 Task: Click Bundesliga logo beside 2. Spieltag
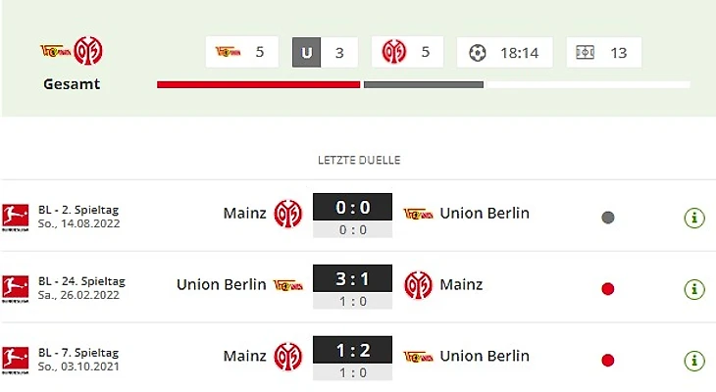tap(14, 217)
